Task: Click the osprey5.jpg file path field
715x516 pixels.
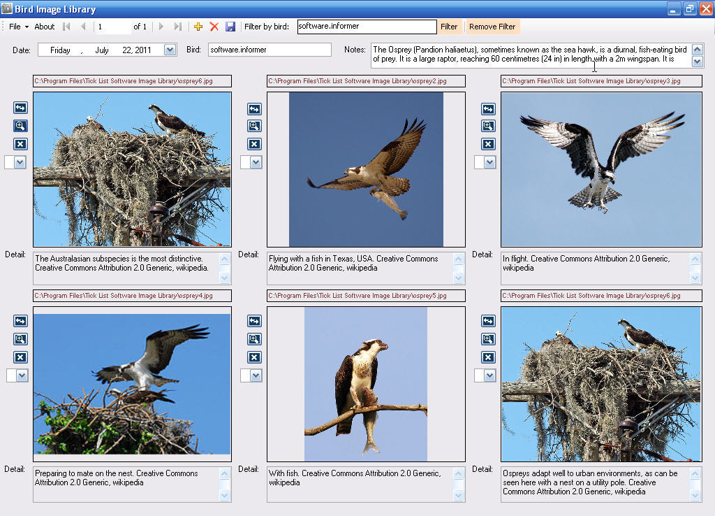Action: pos(366,296)
